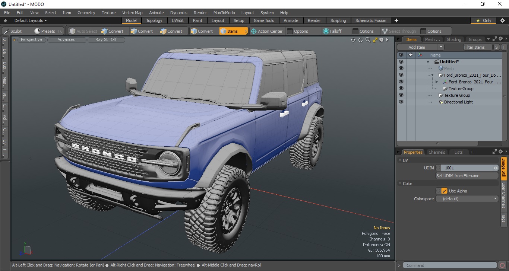Click the Ray GL: Off button
509x271 pixels.
106,39
